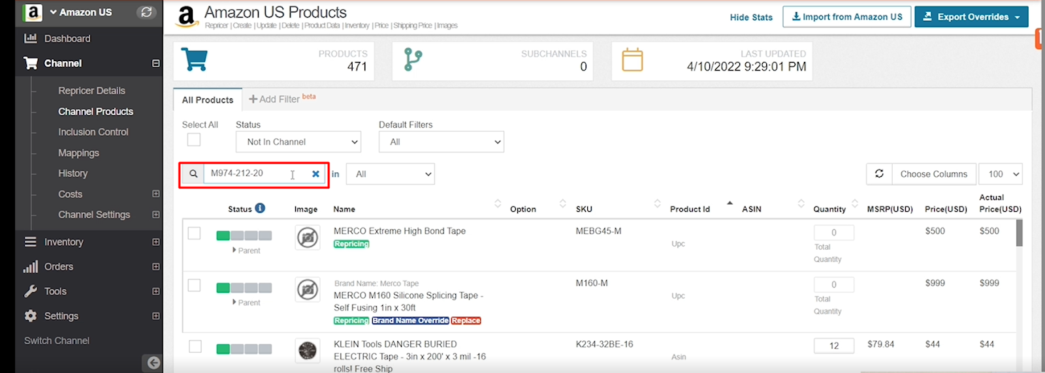Check the MERCO M160 Silicone Splicing Tape row
Screen dimensions: 1045x373
click(x=194, y=286)
